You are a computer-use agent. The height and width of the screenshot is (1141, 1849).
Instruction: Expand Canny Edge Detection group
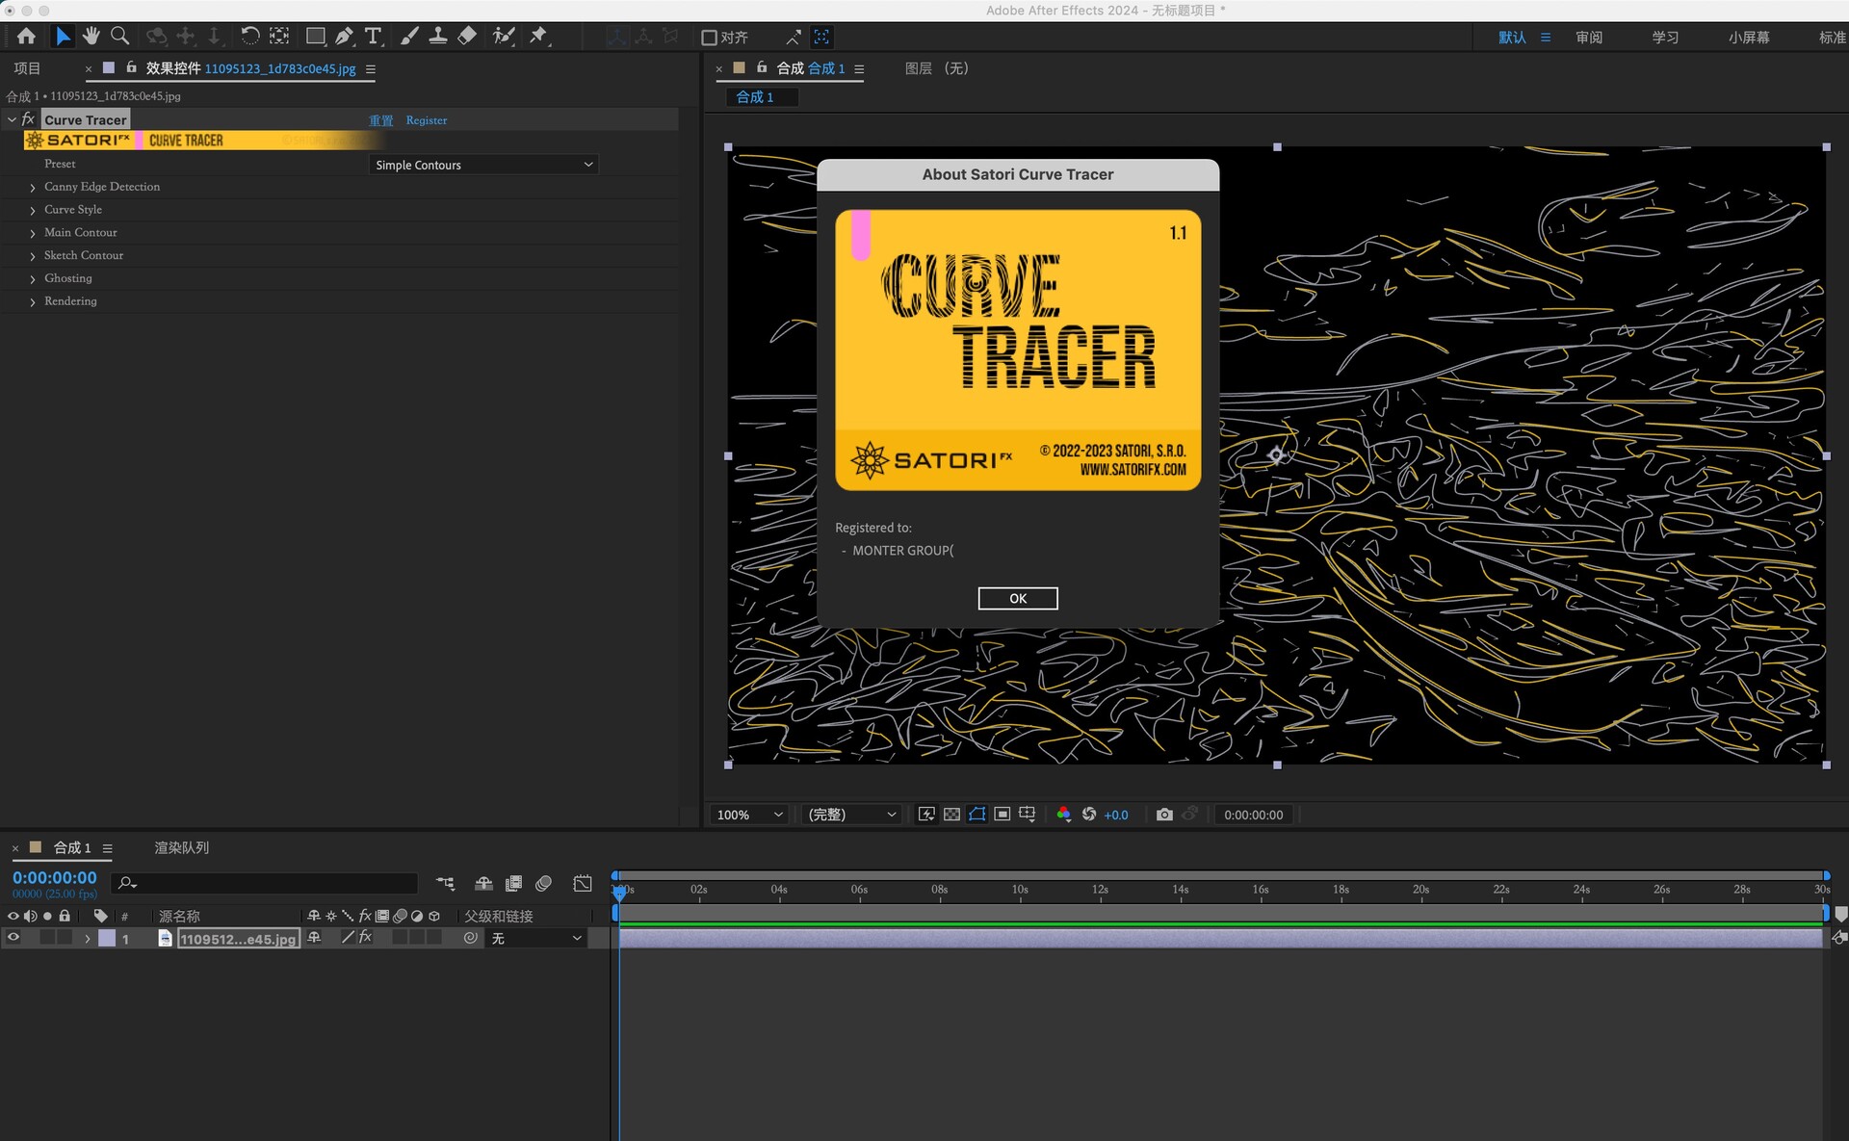33,188
